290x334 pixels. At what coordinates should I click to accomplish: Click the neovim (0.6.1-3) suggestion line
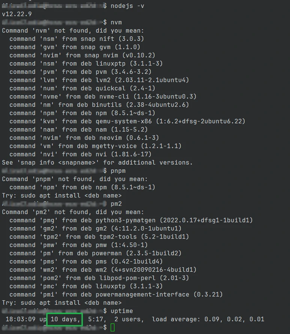click(x=84, y=138)
